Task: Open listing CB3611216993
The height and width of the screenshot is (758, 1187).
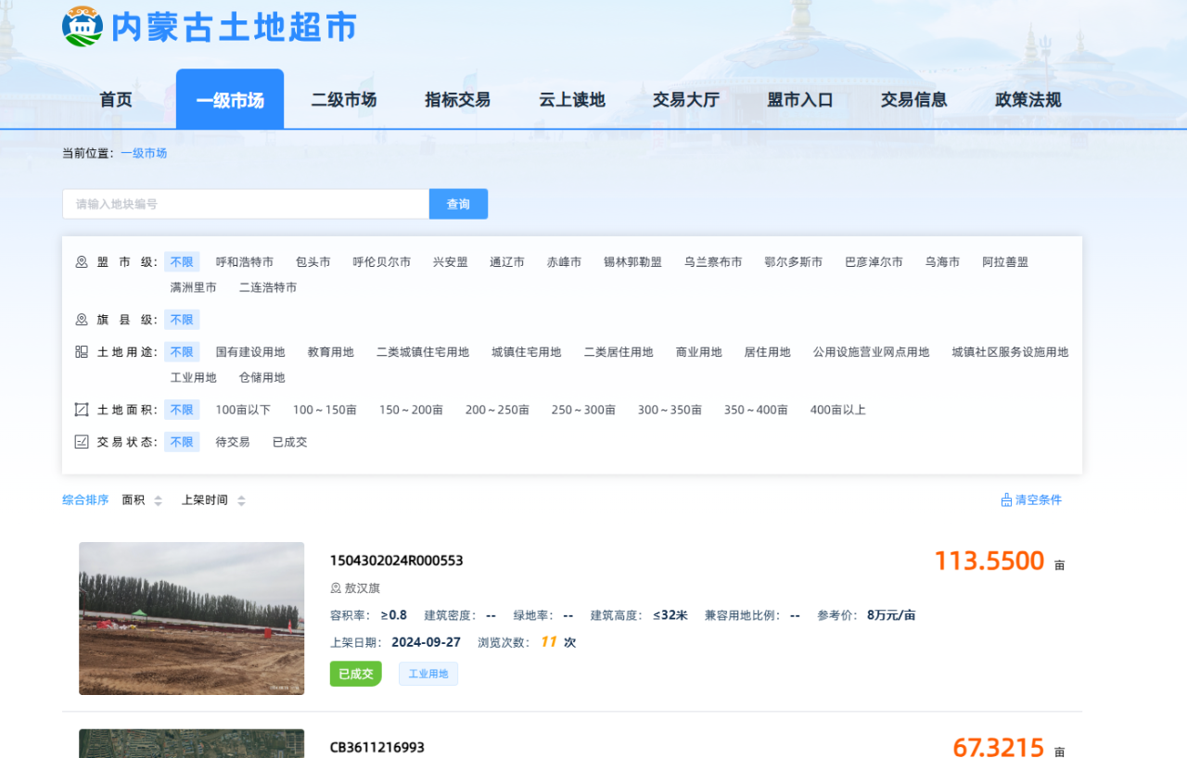Action: [x=377, y=748]
